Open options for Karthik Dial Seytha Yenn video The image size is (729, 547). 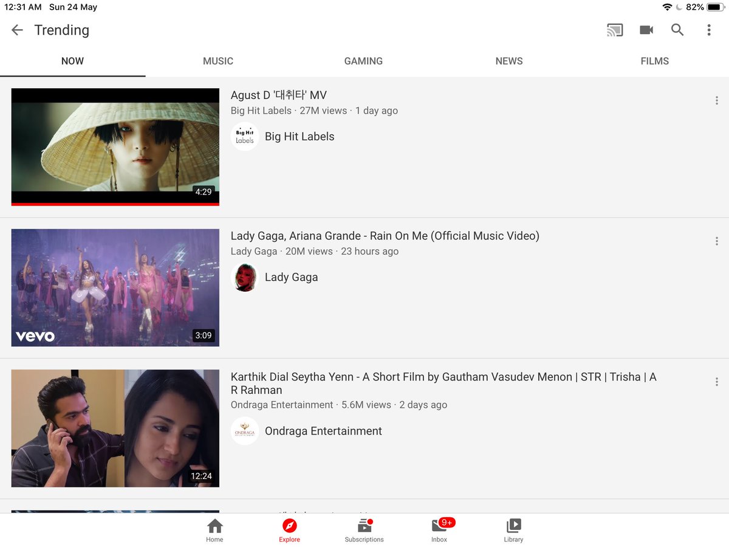(717, 382)
